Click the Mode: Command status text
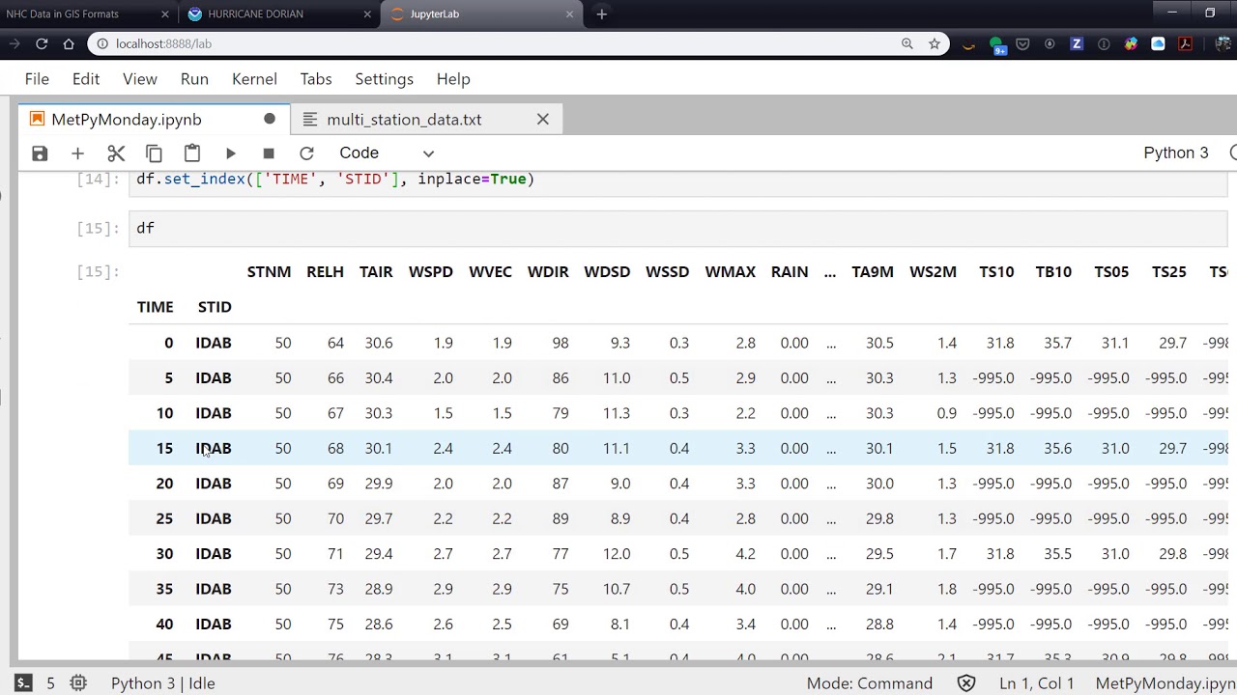 [870, 683]
